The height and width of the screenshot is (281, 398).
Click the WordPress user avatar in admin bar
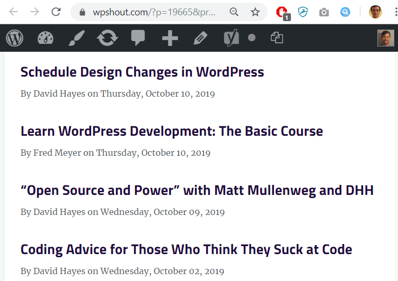385,38
